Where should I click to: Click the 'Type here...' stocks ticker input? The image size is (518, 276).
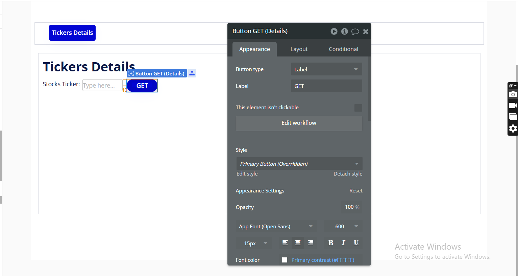pyautogui.click(x=103, y=85)
